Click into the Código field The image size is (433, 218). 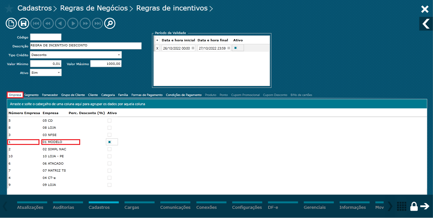coord(46,37)
